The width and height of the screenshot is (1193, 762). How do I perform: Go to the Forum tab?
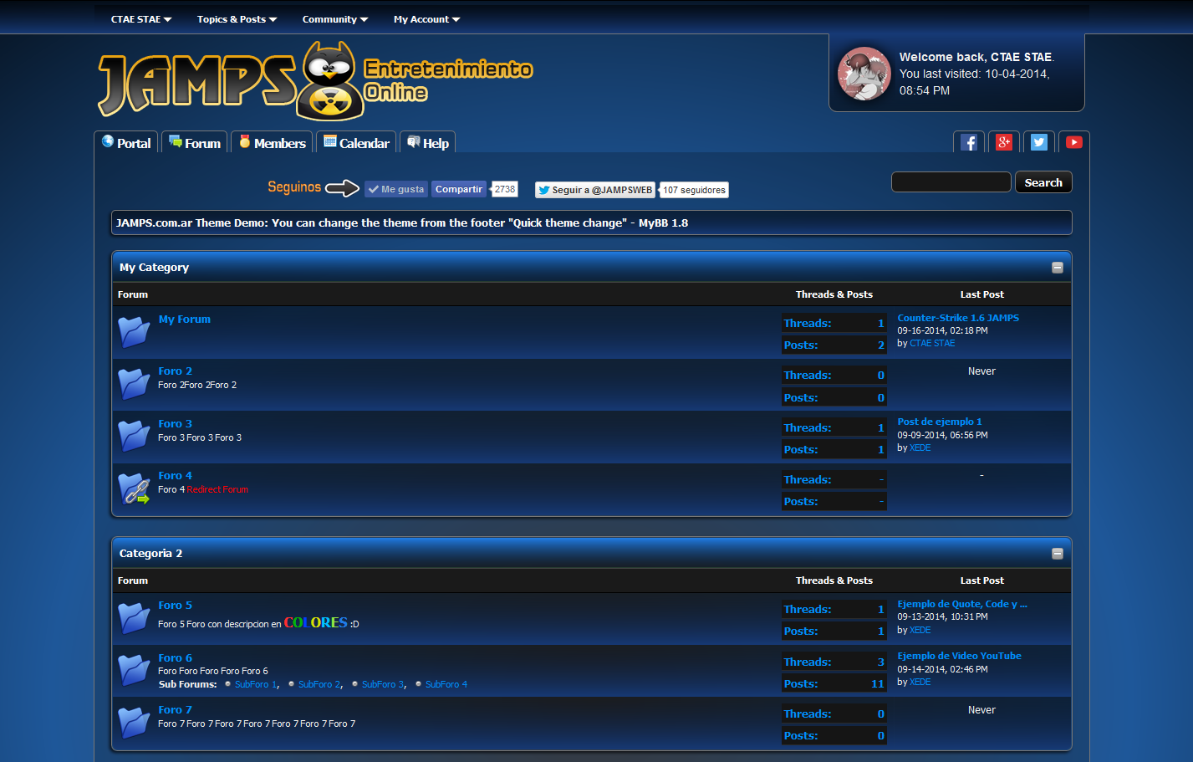[x=195, y=143]
